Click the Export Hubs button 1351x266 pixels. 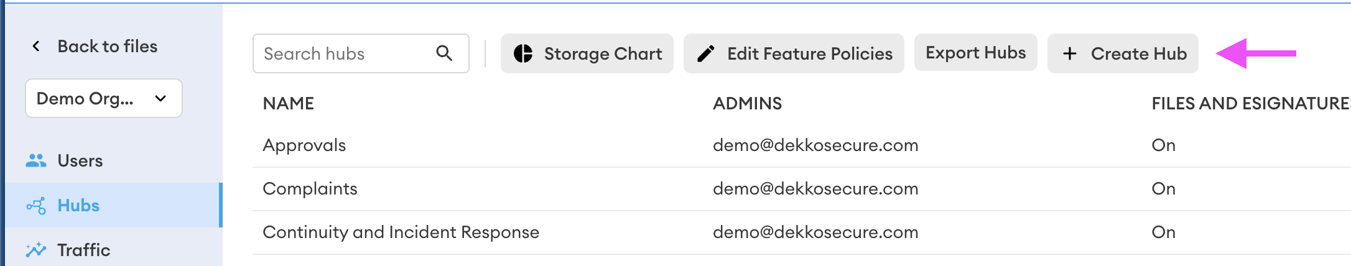coord(976,52)
